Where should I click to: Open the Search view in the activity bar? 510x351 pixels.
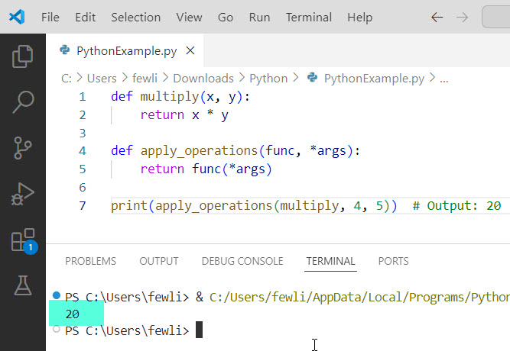[x=23, y=102]
